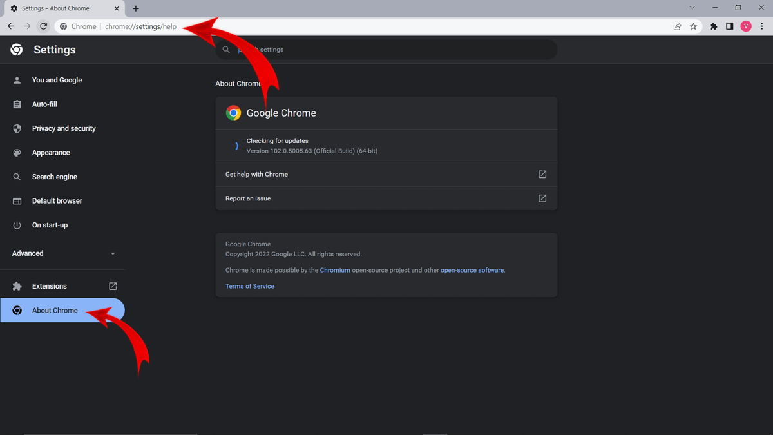This screenshot has width=773, height=435.
Task: Click the site info Chrome chip in address bar
Action: tap(78, 26)
